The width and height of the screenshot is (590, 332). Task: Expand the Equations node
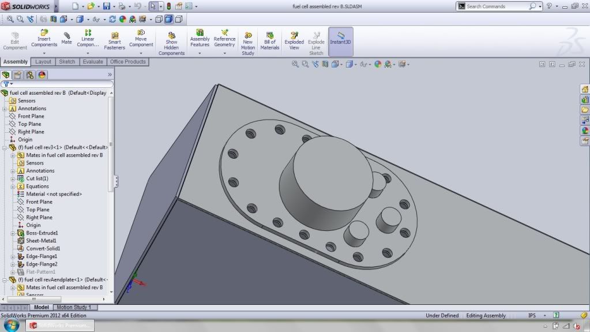(x=13, y=186)
